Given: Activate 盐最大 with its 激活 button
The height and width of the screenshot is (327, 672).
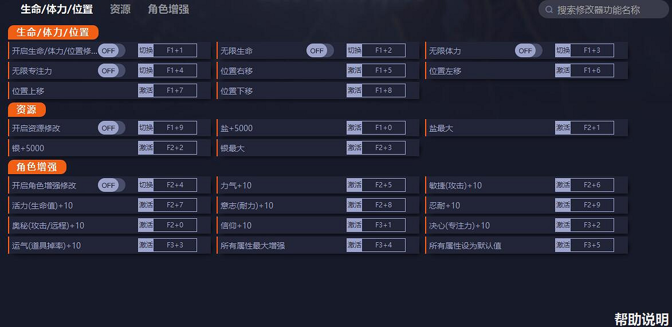Looking at the screenshot, I should 563,128.
